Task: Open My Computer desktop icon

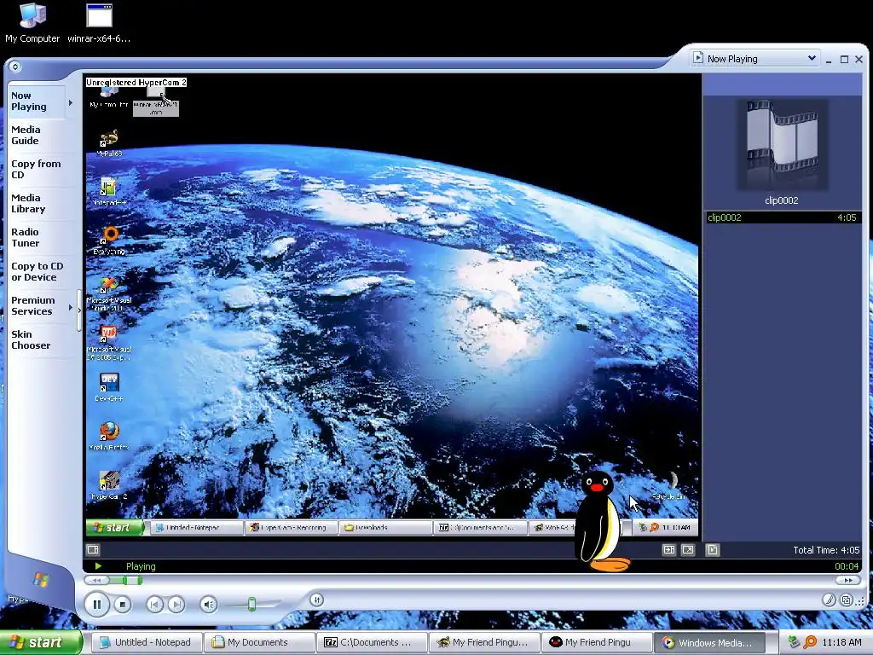Action: (32, 23)
